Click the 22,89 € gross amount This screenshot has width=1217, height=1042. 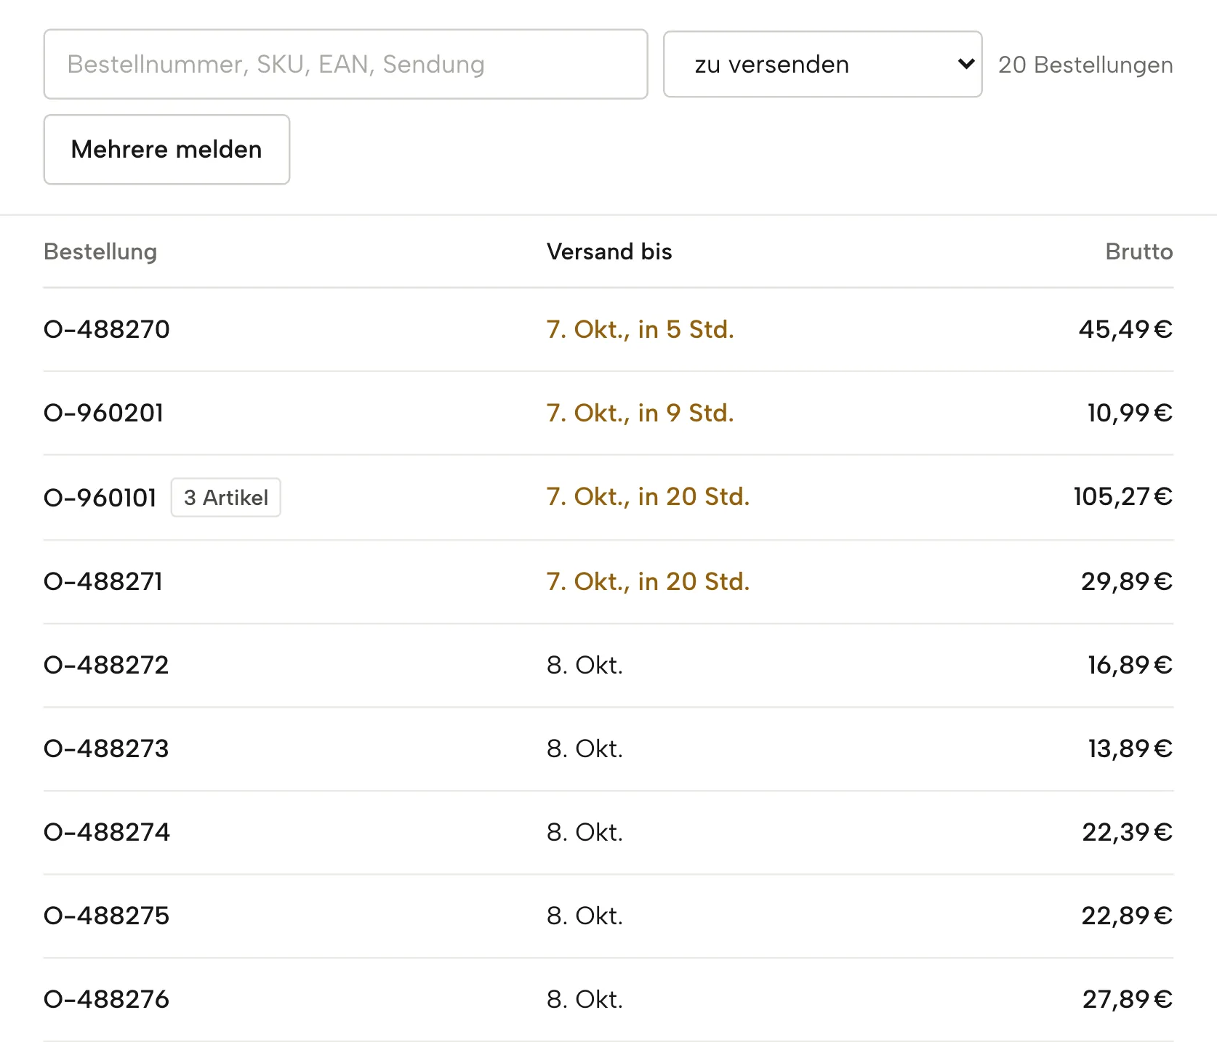[x=1127, y=916]
